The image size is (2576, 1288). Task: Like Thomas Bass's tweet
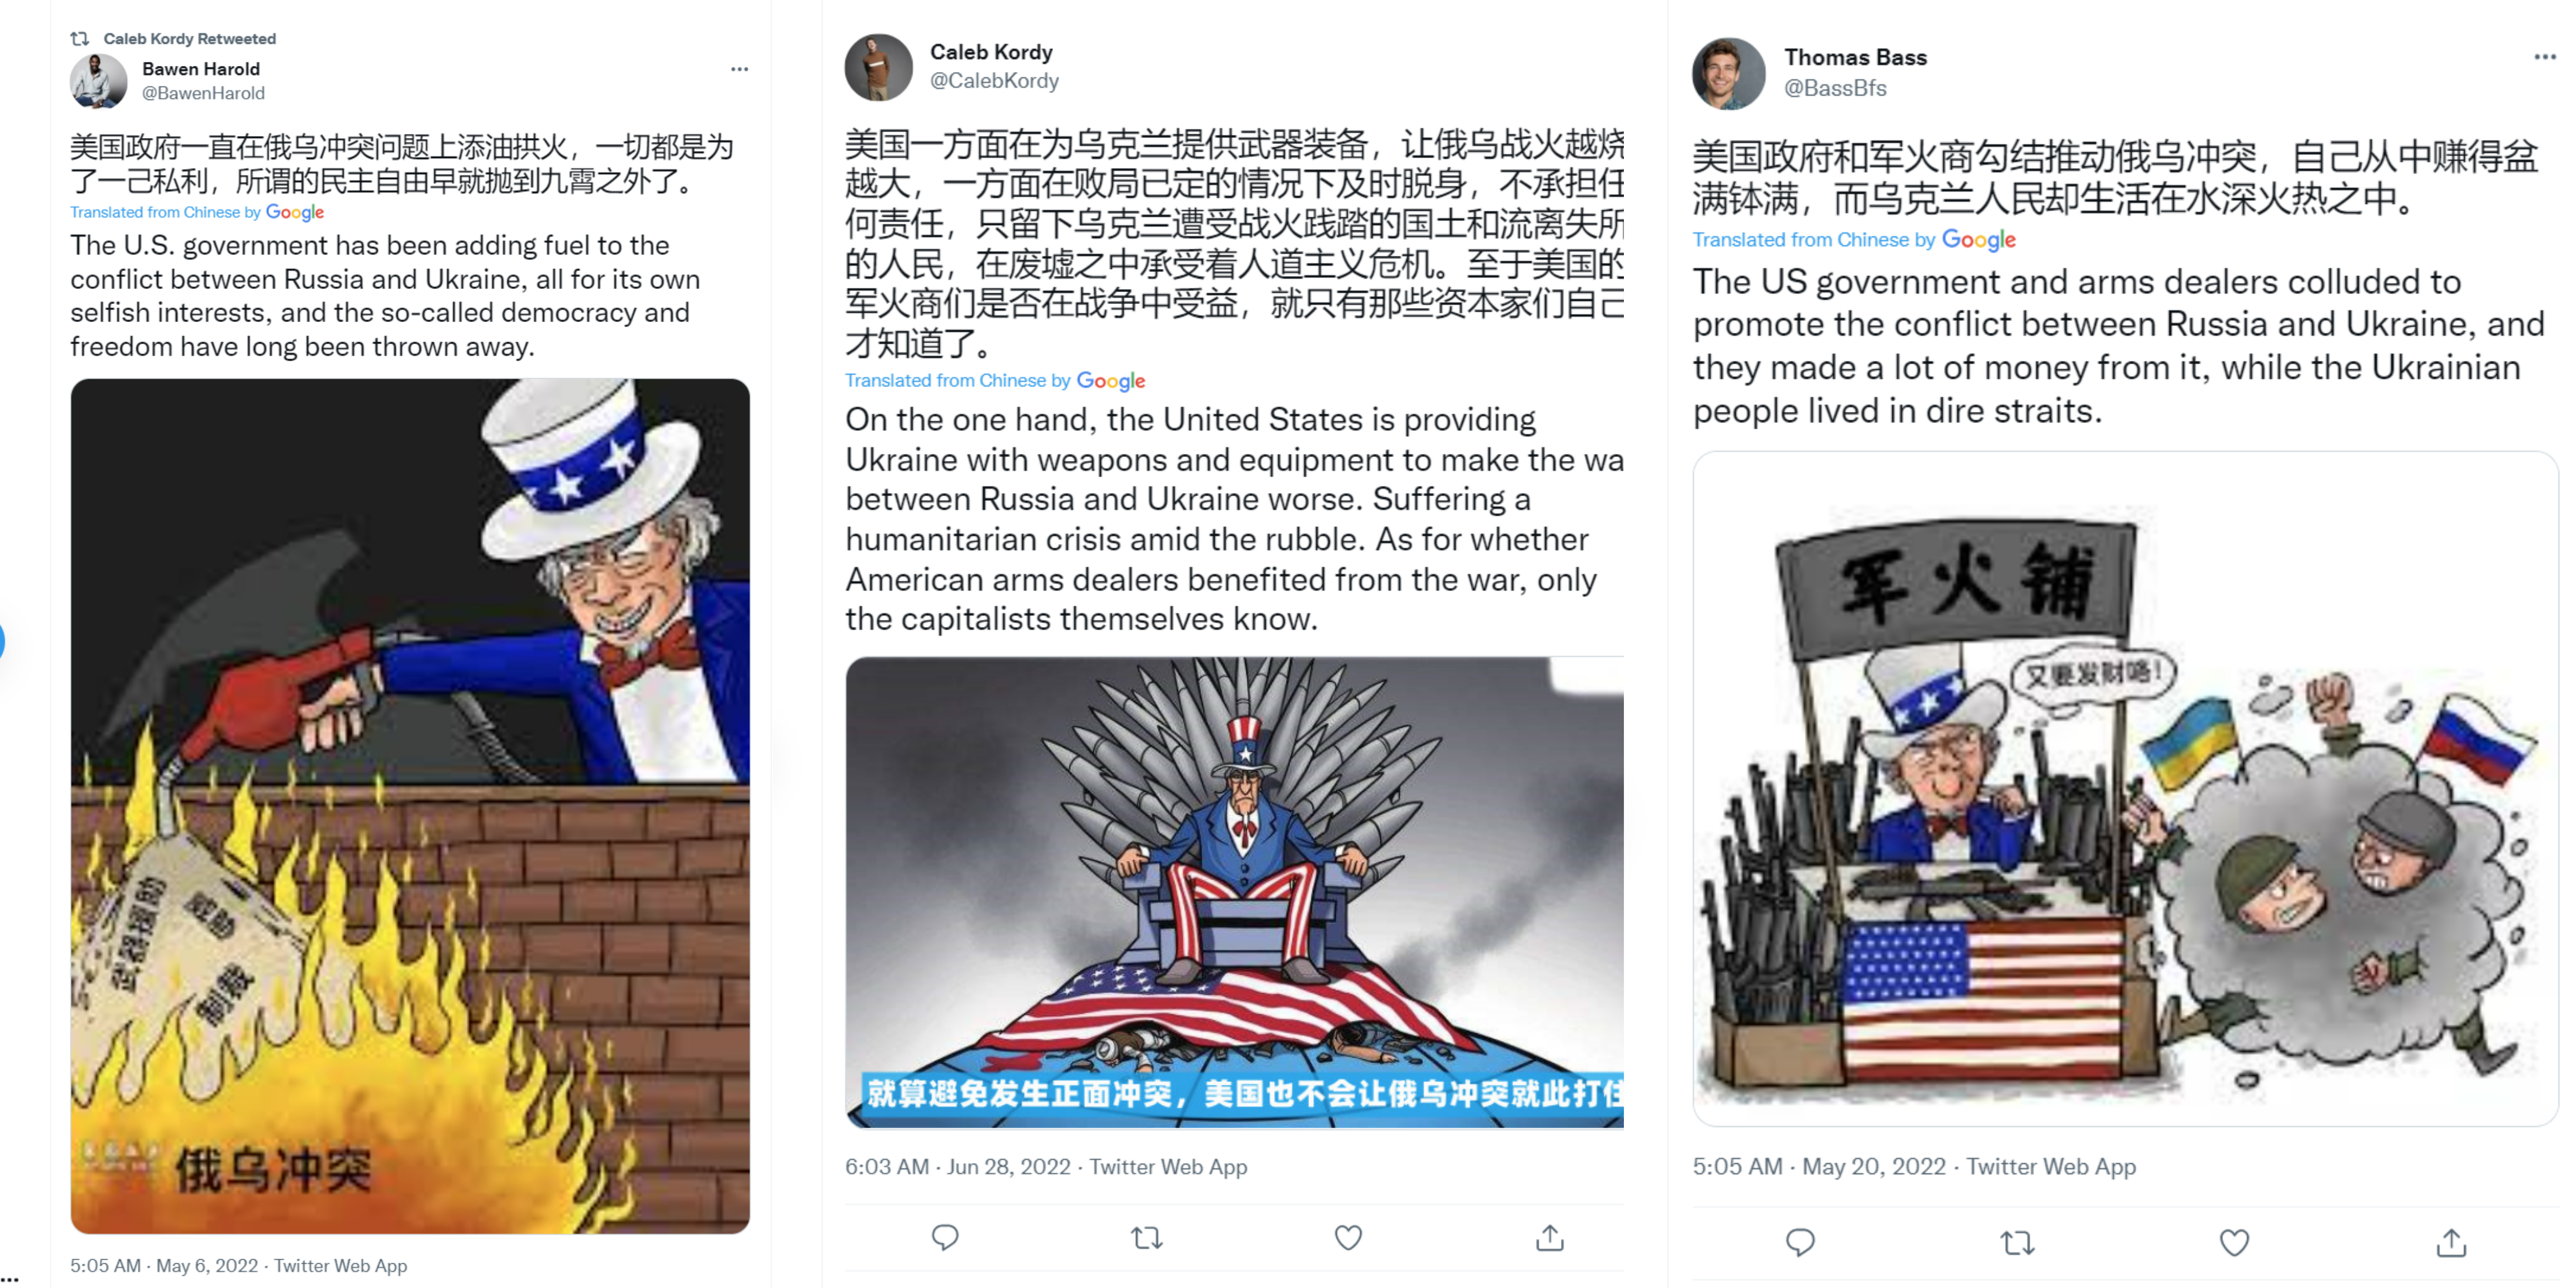tap(2234, 1243)
